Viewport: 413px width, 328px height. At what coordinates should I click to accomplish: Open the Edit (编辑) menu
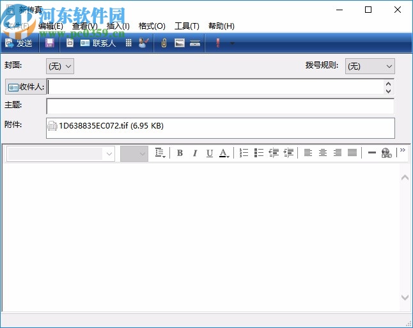(x=51, y=26)
